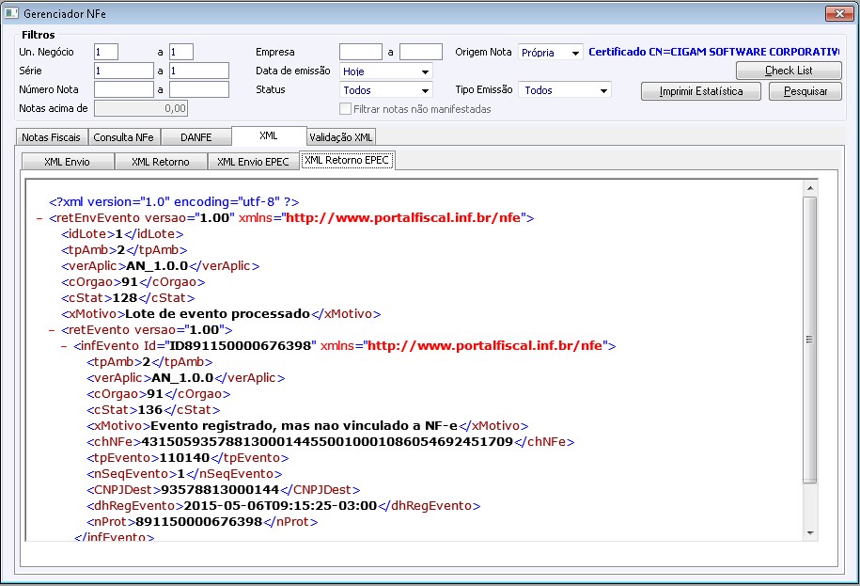
Task: Click the Imprimir Estatística button
Action: 701,91
